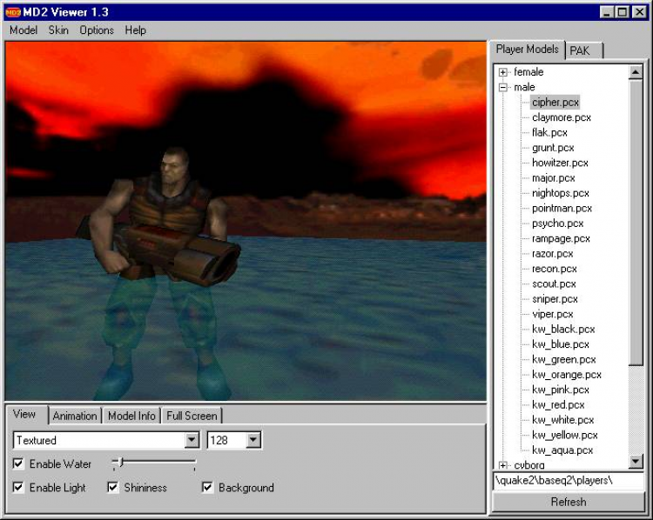
Task: Minimize the MD2 Viewer window
Action: coord(607,12)
